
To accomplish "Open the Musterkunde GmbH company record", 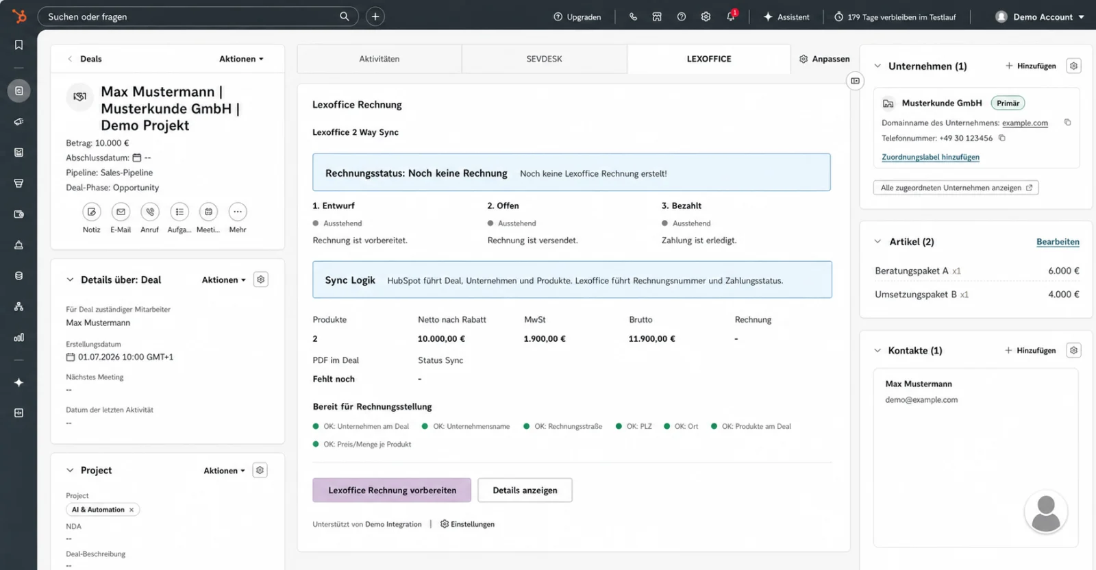I will point(942,103).
